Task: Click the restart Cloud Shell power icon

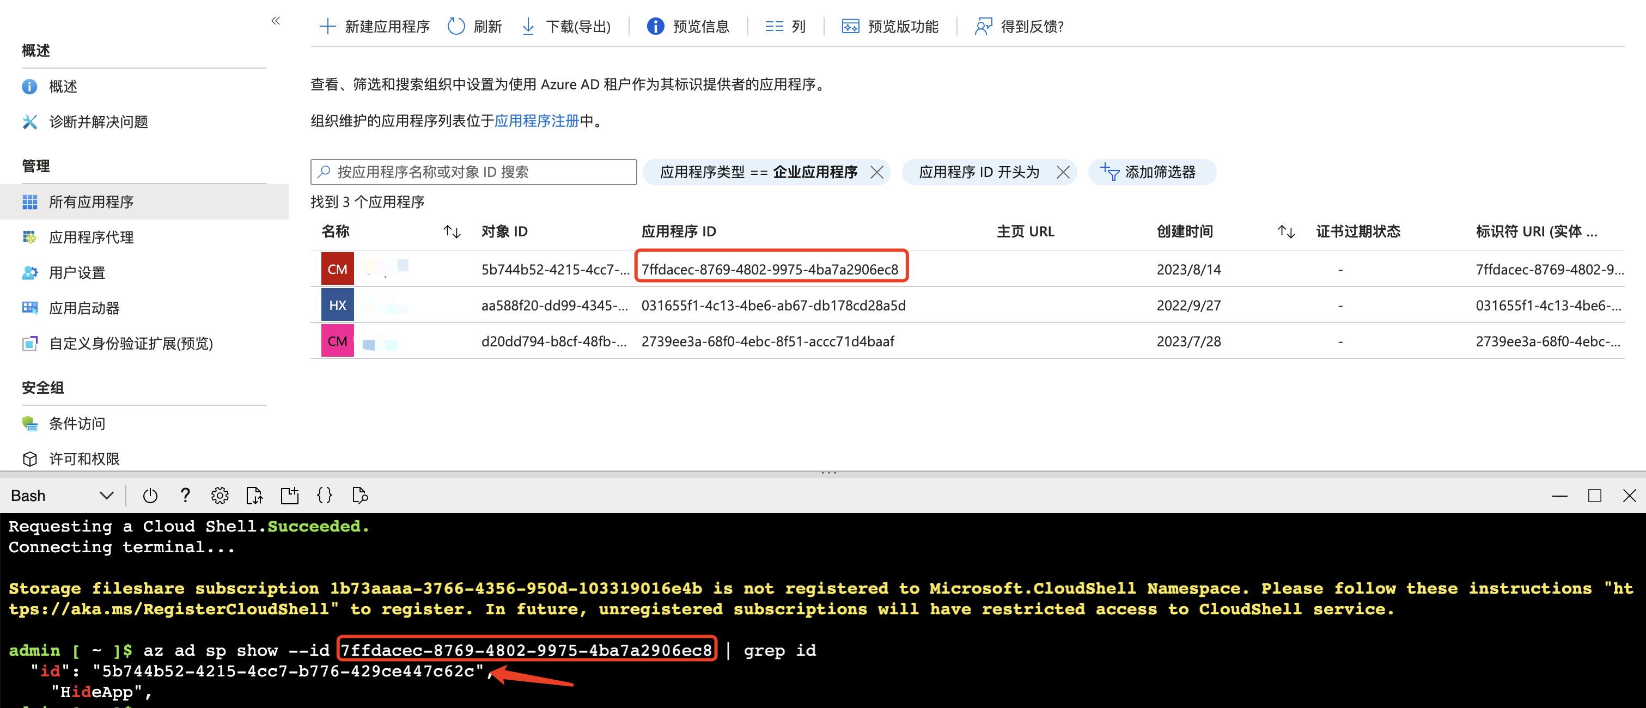Action: pyautogui.click(x=150, y=496)
